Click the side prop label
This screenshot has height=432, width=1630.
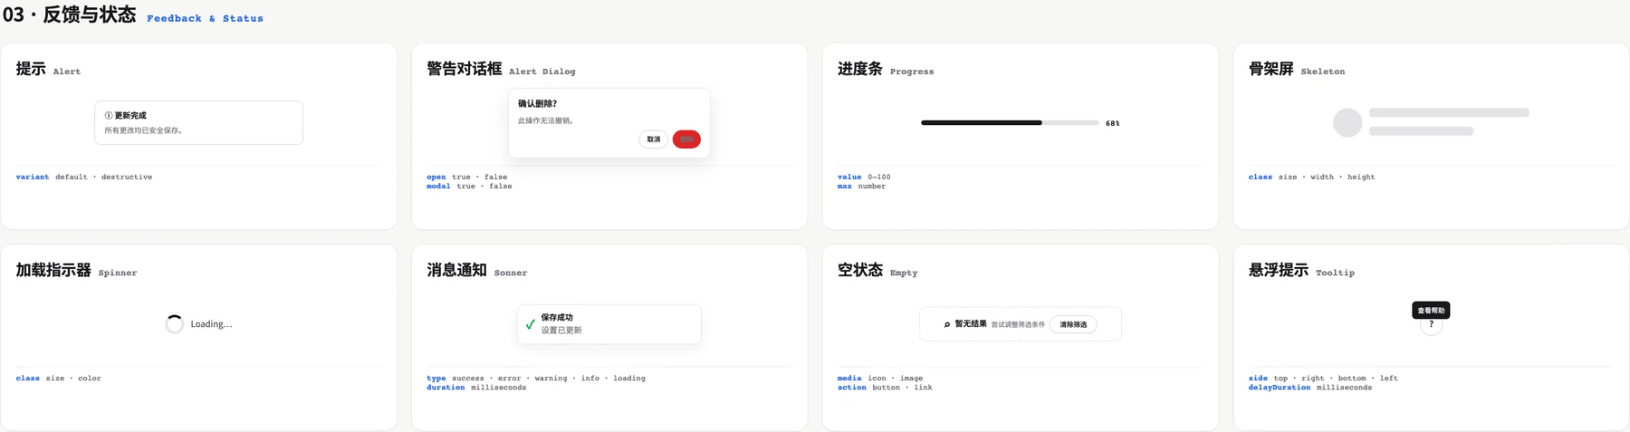[1258, 378]
